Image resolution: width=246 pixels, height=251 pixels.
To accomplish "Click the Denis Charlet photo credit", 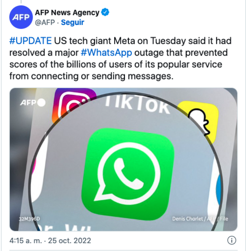I will point(200,219).
